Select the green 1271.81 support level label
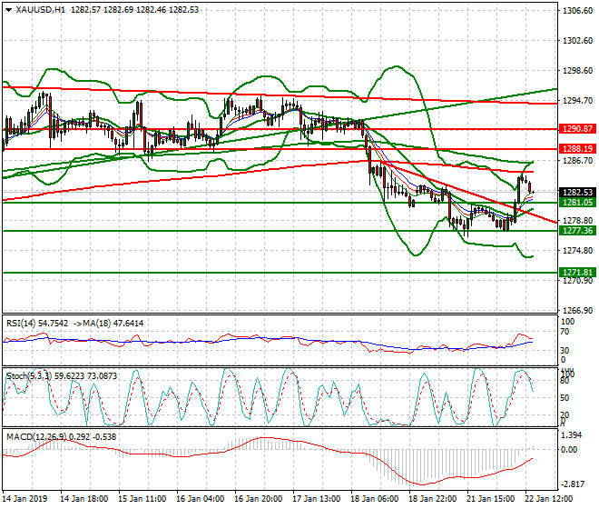The height and width of the screenshot is (509, 599). 577,273
